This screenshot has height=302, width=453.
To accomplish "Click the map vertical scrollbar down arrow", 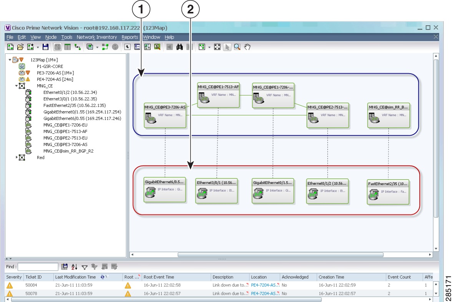I will tap(436, 249).
